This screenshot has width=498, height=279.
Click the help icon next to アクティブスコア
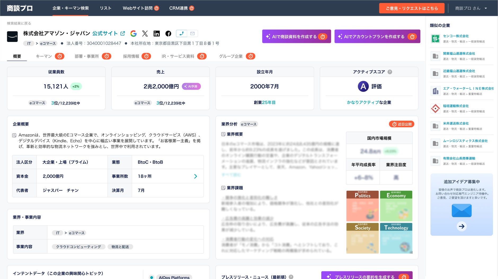click(x=390, y=72)
